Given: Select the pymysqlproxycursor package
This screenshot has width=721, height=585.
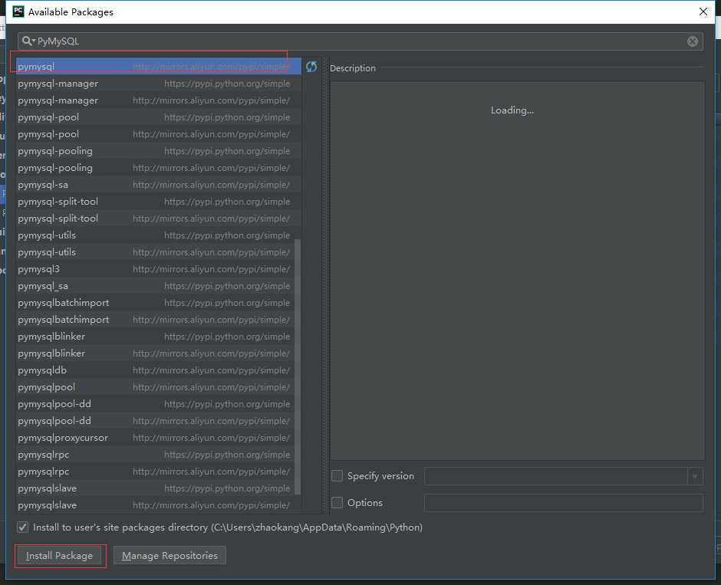Looking at the screenshot, I should tap(156, 438).
